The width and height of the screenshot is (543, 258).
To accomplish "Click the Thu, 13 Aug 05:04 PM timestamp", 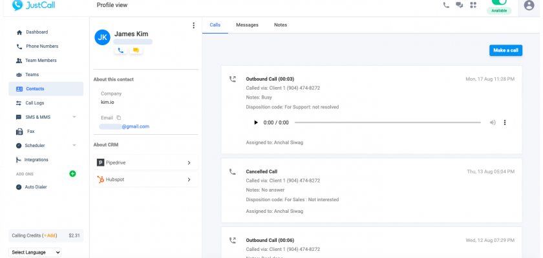I will [x=491, y=172].
